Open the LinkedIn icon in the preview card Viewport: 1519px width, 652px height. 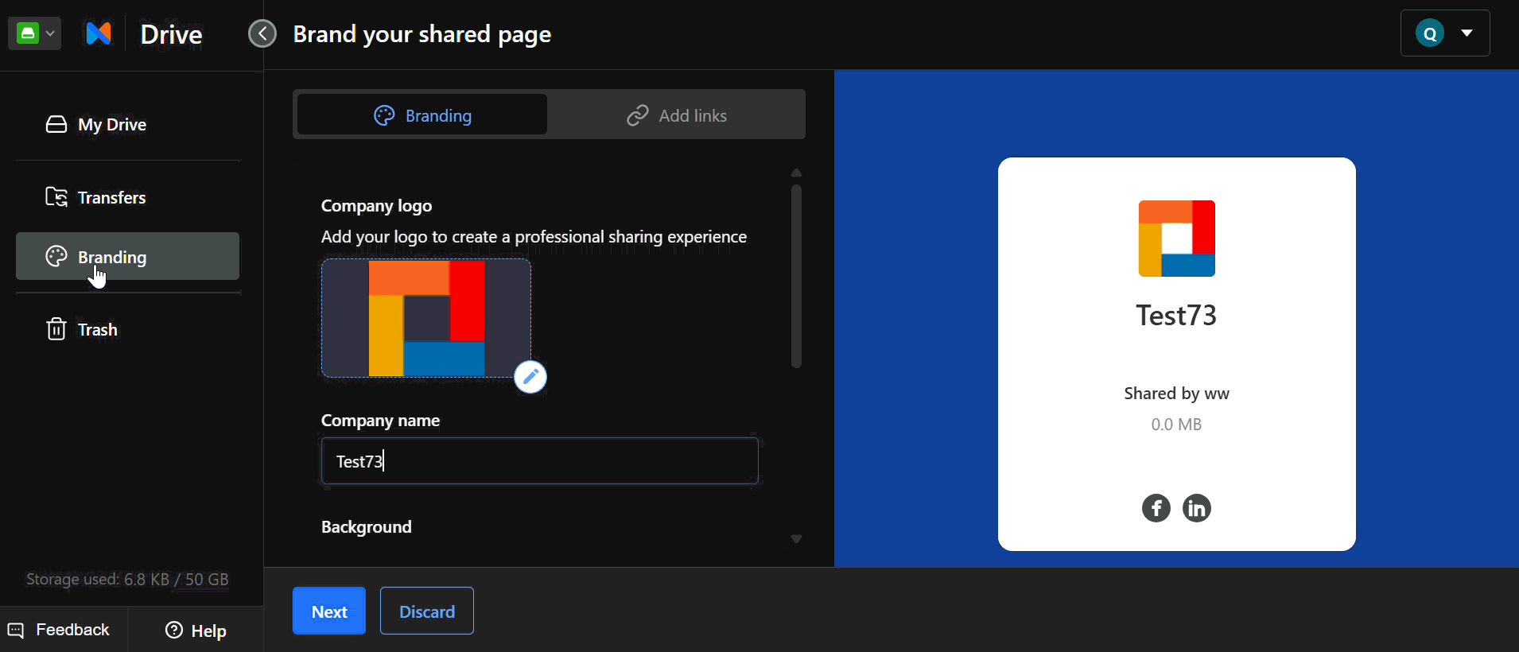1197,508
